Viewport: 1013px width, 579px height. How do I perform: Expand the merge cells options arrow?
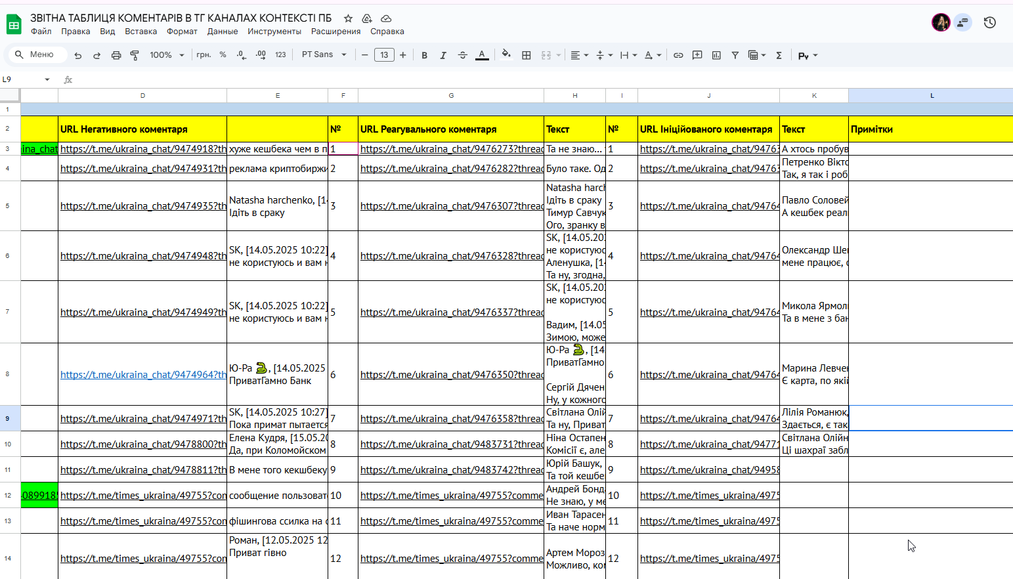[x=559, y=55]
